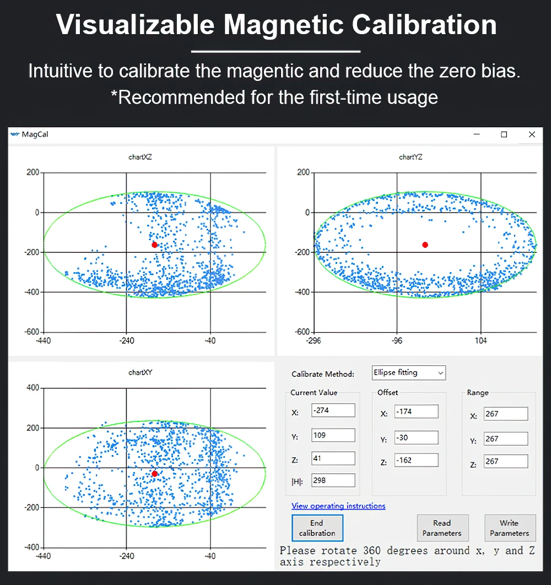Click the Offset Z input field
This screenshot has height=585, width=551.
click(x=416, y=460)
